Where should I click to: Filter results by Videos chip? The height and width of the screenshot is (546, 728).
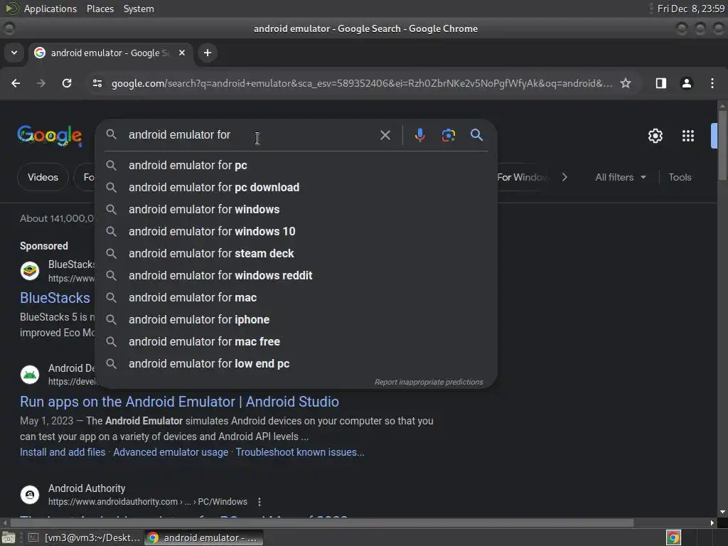(x=43, y=177)
